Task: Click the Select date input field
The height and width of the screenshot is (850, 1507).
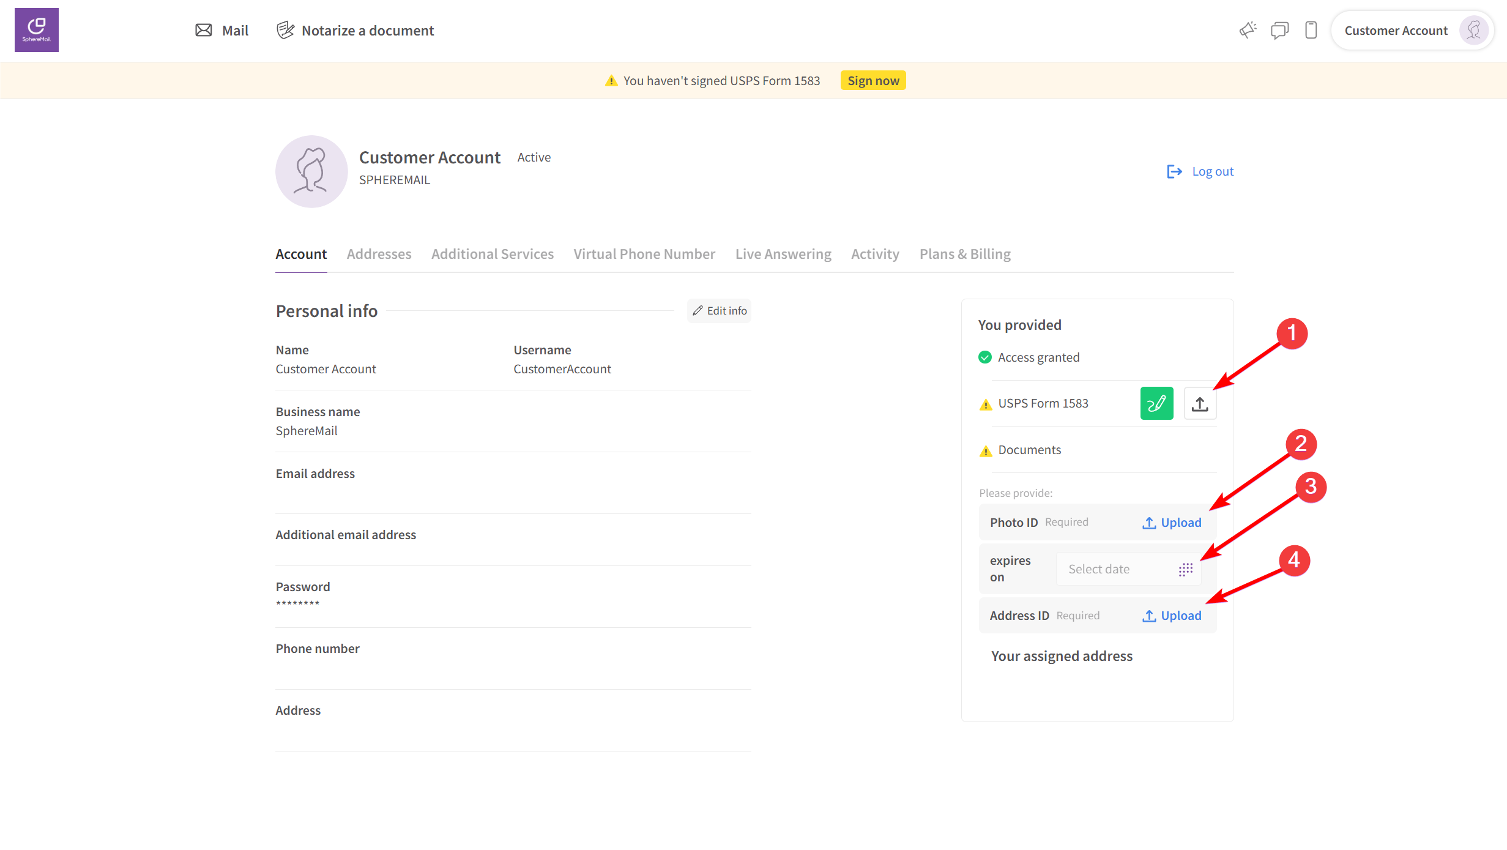Action: (x=1114, y=569)
